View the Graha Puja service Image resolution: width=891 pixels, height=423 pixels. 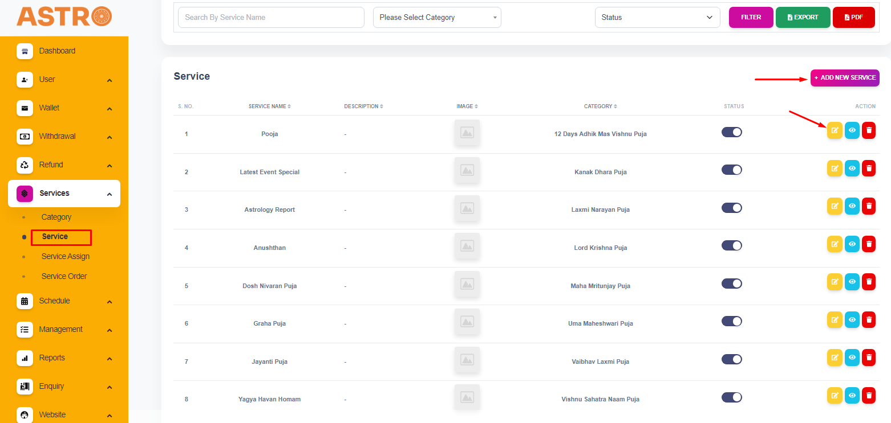point(852,320)
